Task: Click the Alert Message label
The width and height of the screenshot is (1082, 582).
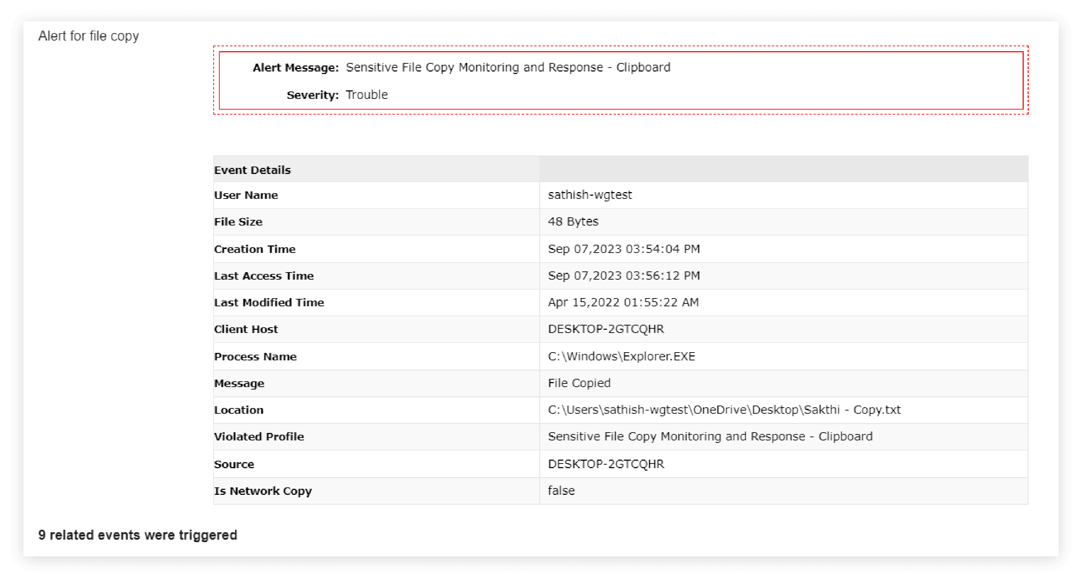Action: pos(295,68)
